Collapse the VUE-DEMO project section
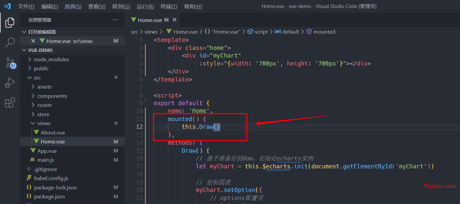Image resolution: width=460 pixels, height=204 pixels. click(40, 50)
